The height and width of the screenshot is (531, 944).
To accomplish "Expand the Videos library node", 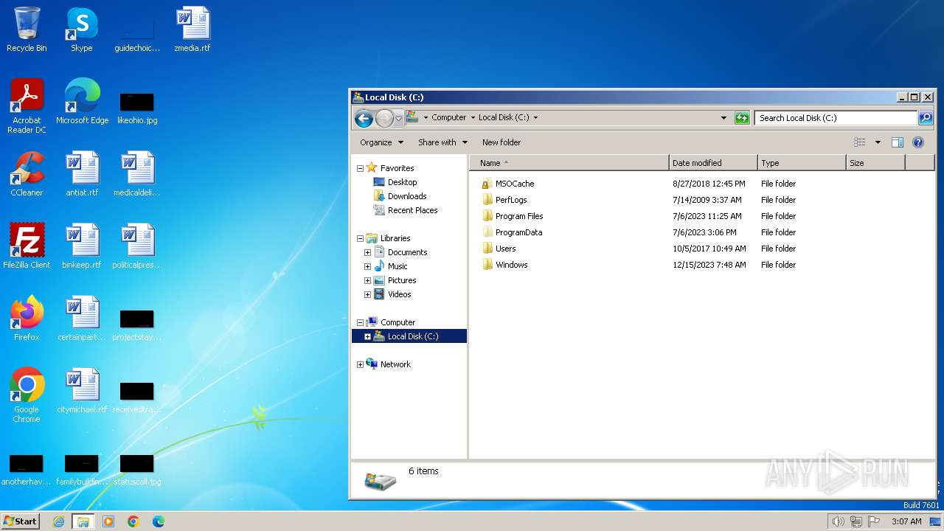I will pos(367,294).
